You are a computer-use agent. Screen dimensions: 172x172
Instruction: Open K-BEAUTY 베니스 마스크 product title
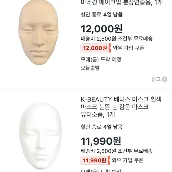pyautogui.click(x=121, y=107)
